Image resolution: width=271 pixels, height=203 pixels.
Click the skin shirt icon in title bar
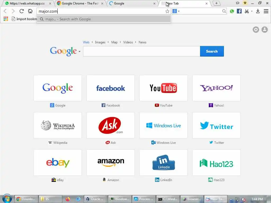tap(245, 3)
